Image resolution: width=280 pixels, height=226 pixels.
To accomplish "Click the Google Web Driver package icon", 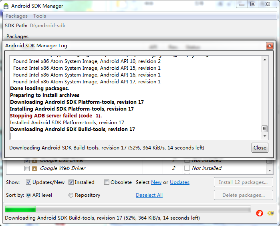I will pyautogui.click(x=34, y=168).
